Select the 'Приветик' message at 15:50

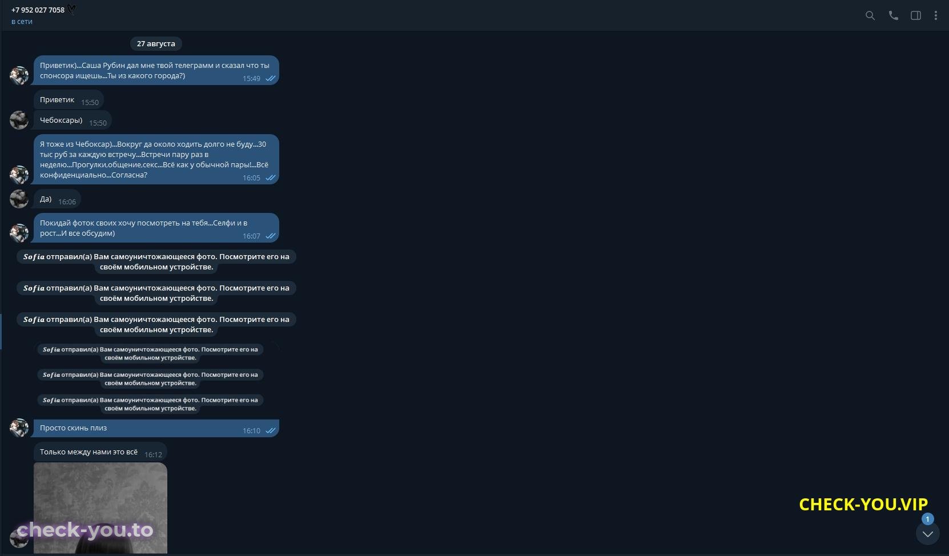pos(69,100)
